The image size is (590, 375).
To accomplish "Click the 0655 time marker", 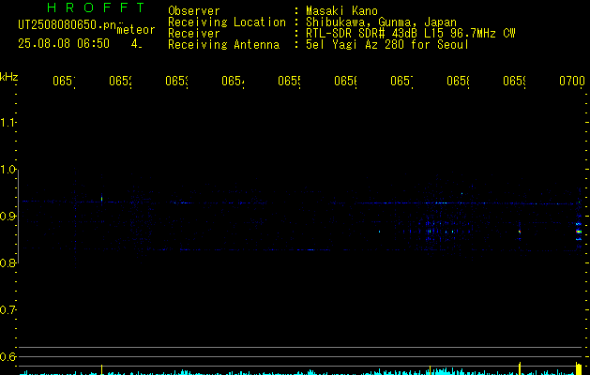I will [289, 81].
